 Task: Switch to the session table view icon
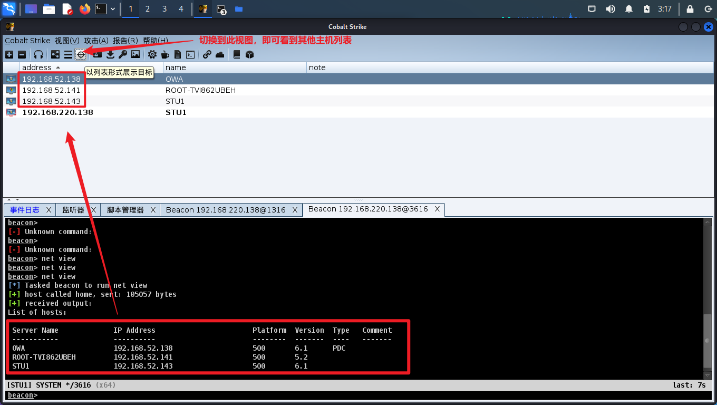click(x=68, y=54)
